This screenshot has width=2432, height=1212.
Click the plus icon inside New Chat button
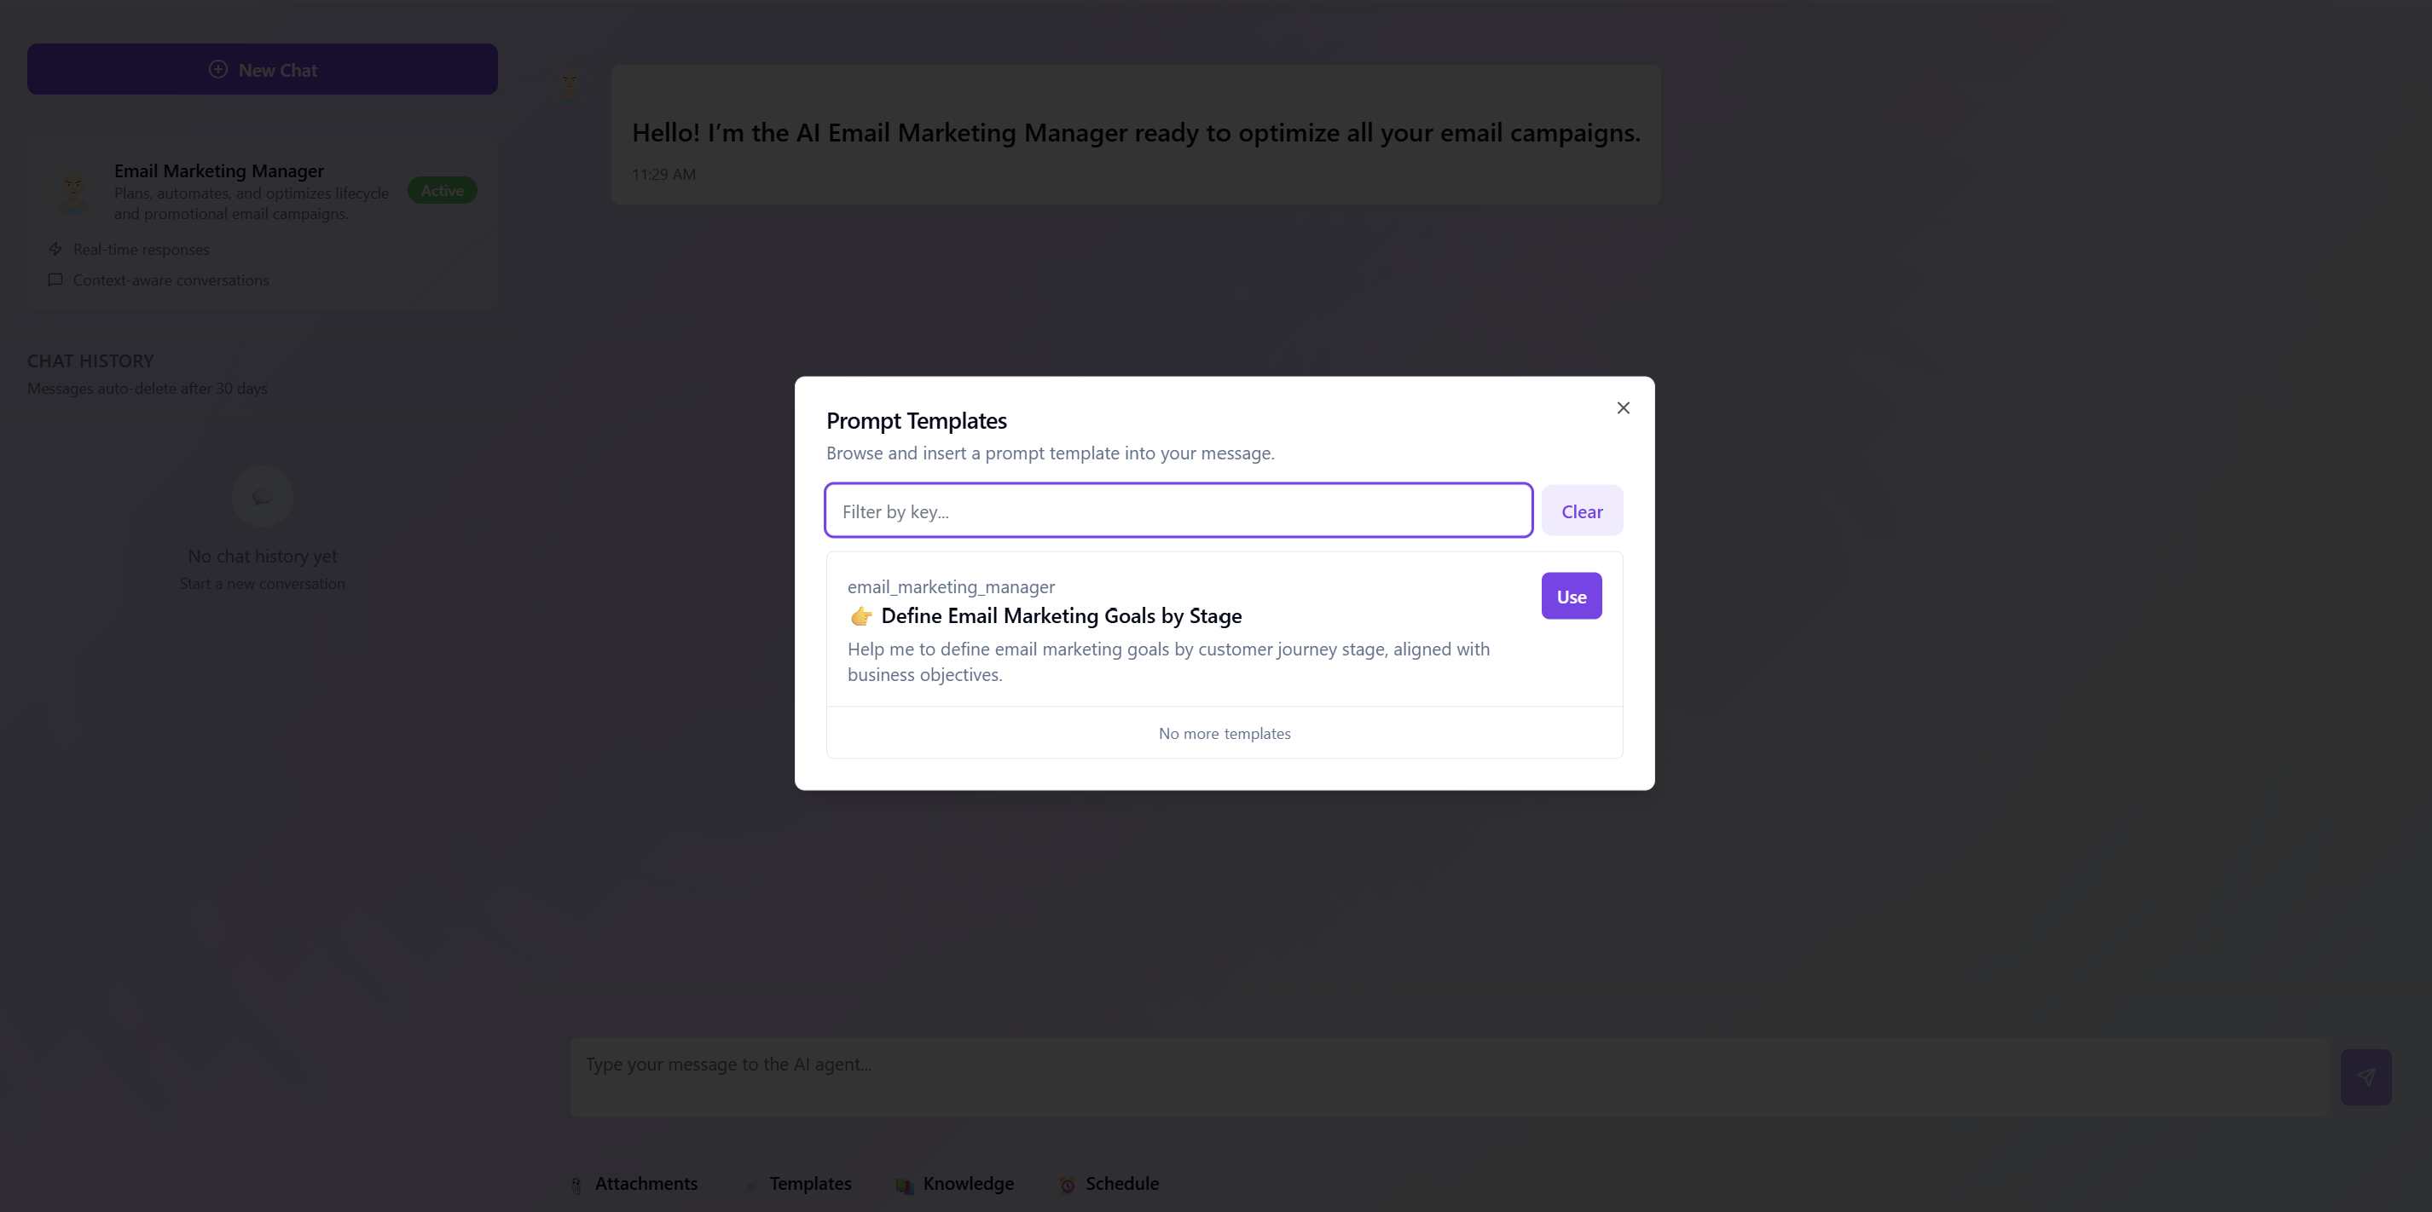point(218,69)
